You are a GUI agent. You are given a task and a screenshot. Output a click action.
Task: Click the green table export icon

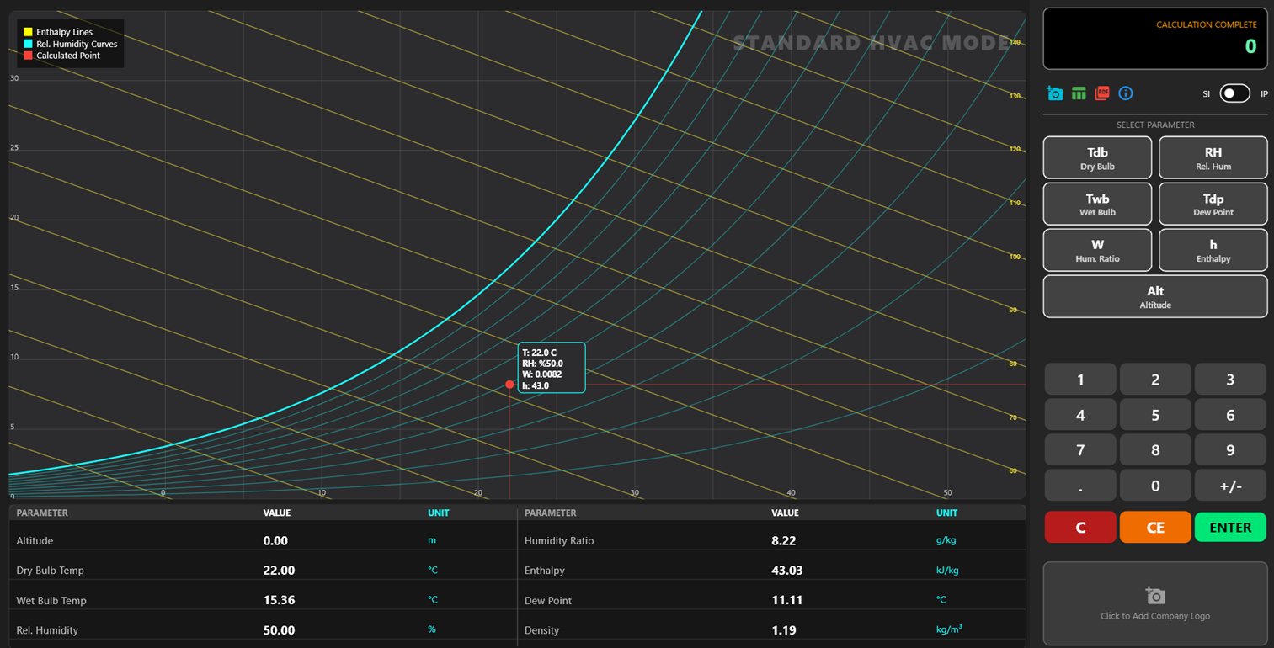click(x=1079, y=93)
